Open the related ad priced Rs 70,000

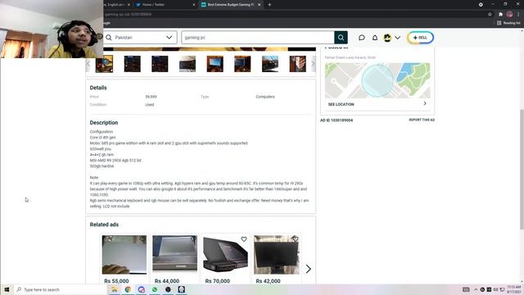coord(225,259)
